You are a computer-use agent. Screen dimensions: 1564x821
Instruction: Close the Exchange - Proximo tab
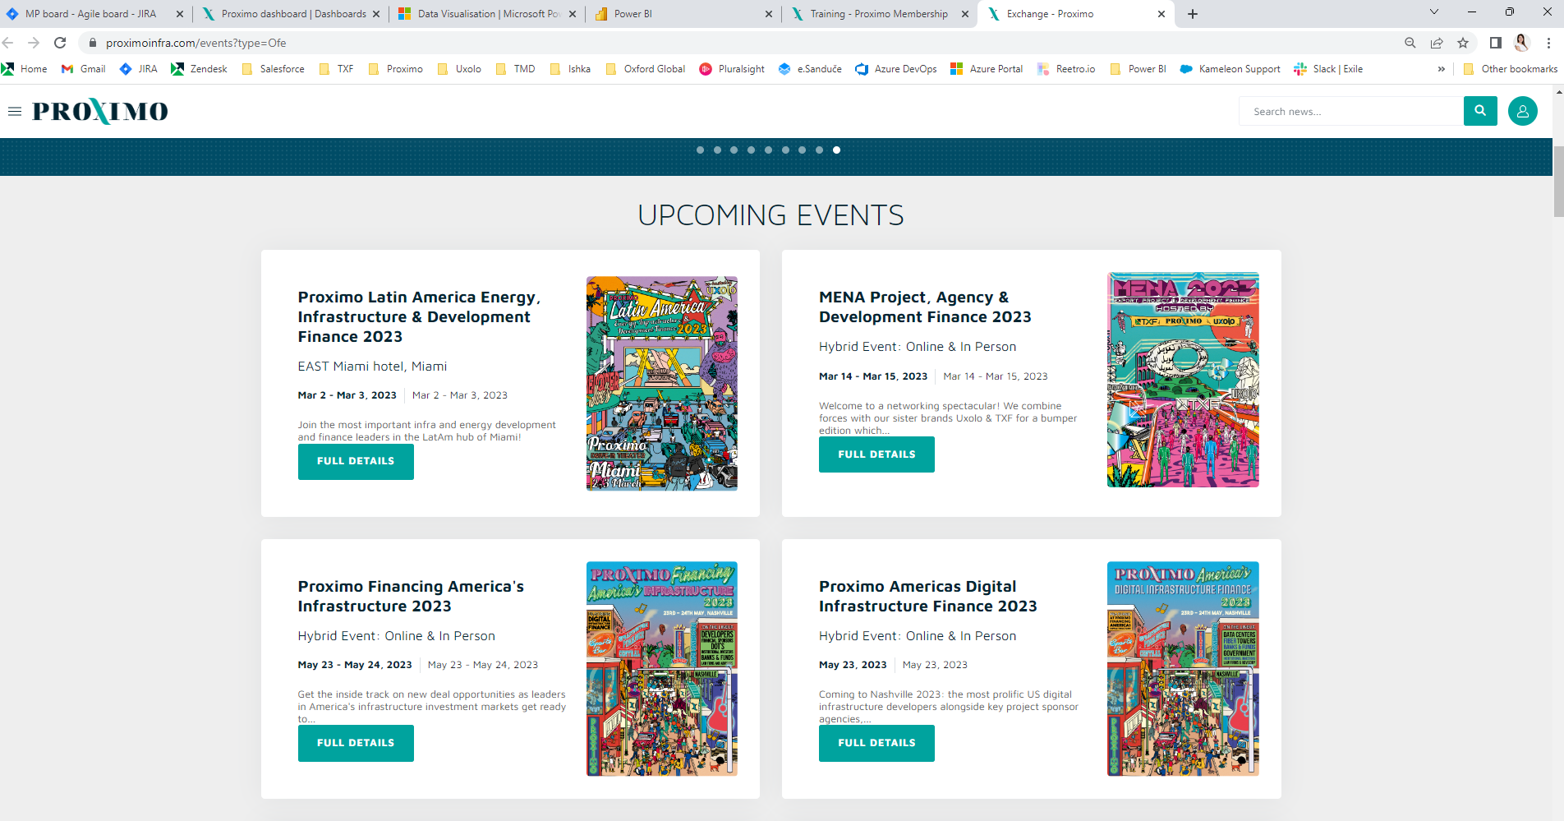click(1161, 14)
